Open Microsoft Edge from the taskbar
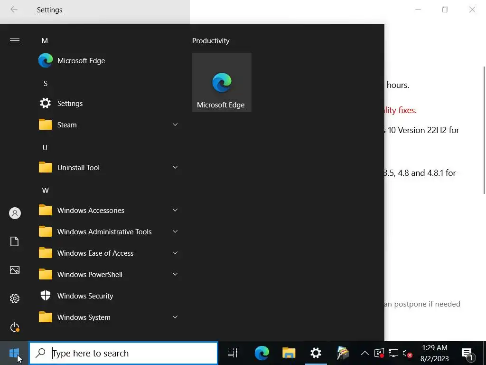Viewport: 486px width, 365px height. [x=262, y=353]
